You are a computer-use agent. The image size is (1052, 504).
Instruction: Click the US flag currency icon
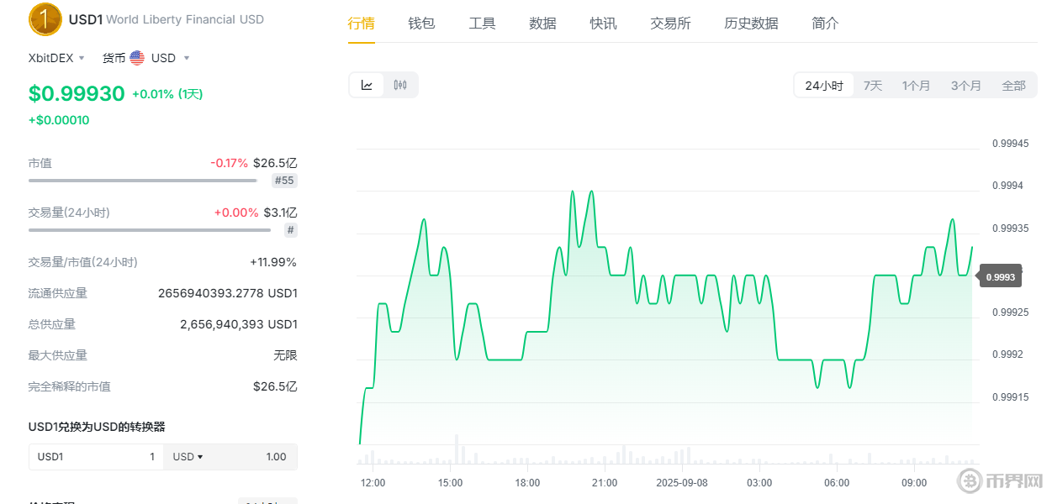click(137, 58)
